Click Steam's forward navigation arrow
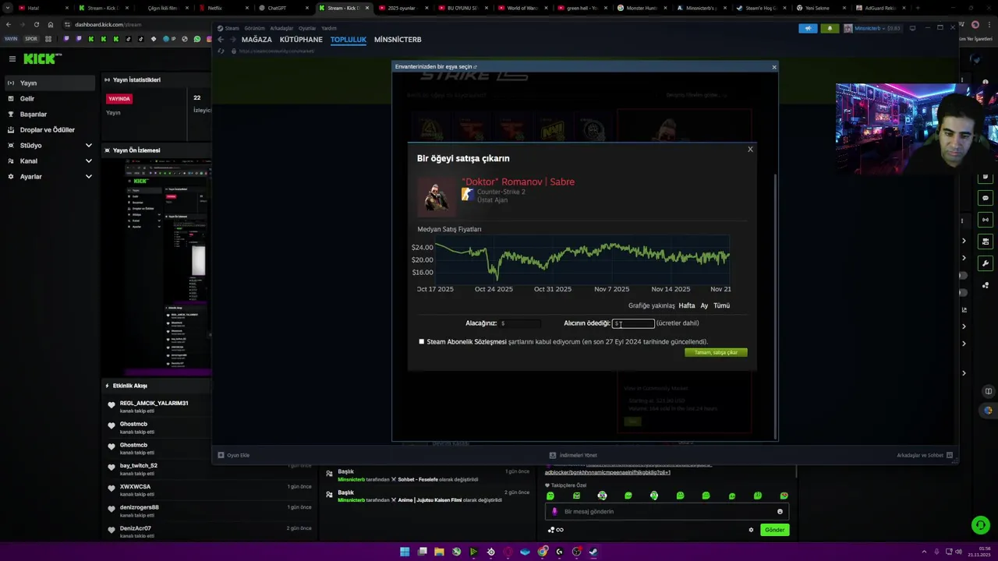Screen dimensions: 998x561 (x=232, y=40)
